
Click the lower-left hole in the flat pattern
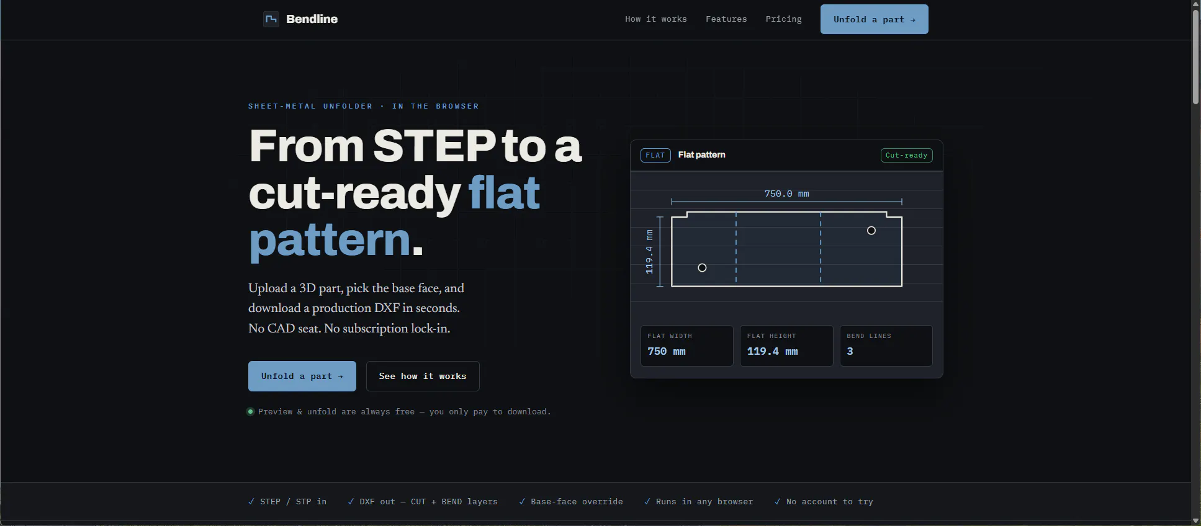(x=702, y=268)
